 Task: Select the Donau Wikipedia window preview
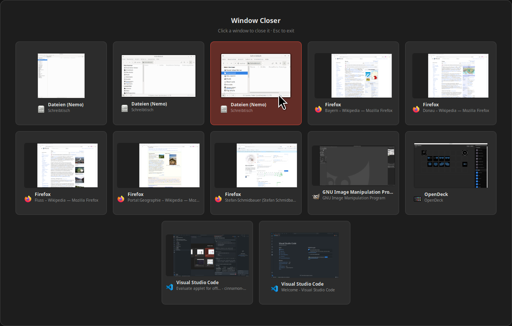(450, 75)
